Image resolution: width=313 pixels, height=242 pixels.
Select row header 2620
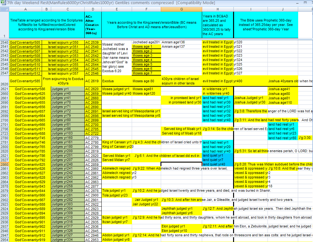(4, 81)
